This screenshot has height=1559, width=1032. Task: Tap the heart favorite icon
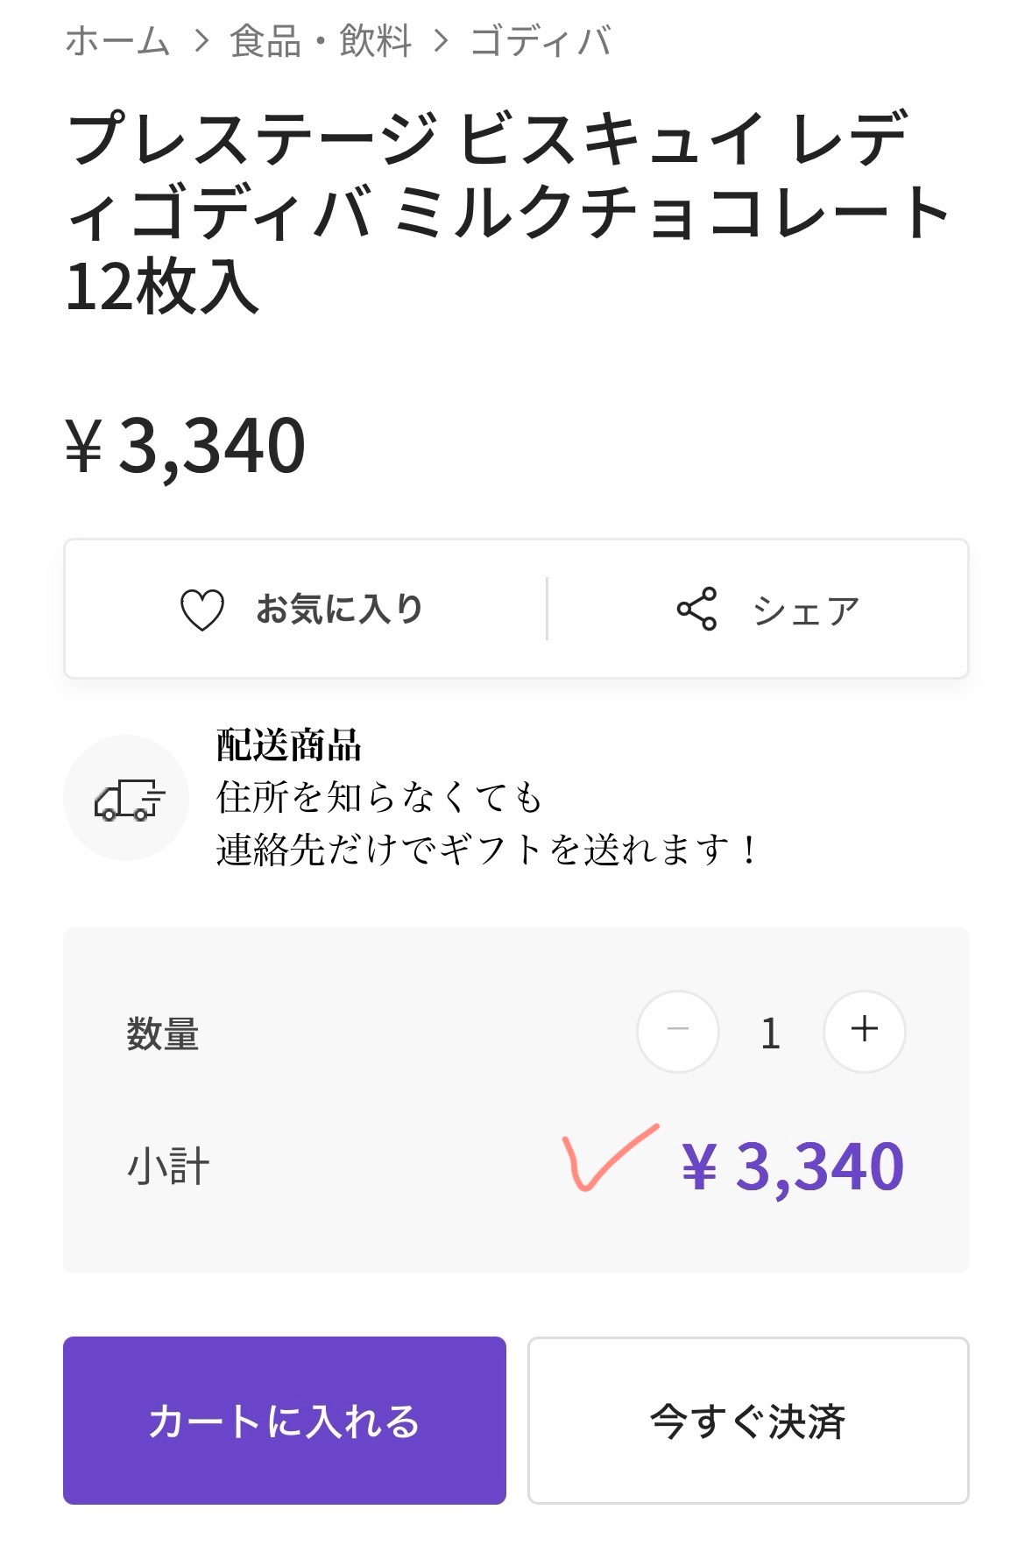point(202,610)
